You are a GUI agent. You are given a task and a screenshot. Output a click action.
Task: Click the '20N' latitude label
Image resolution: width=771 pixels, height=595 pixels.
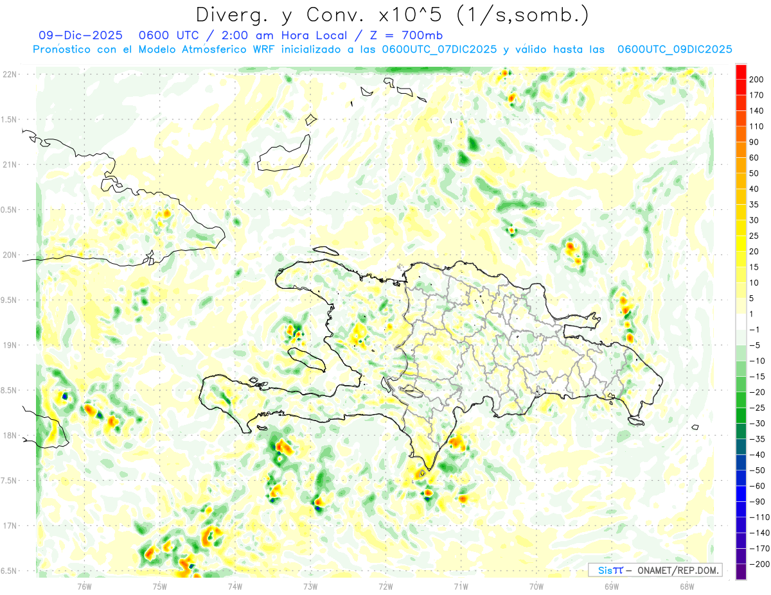click(x=10, y=255)
